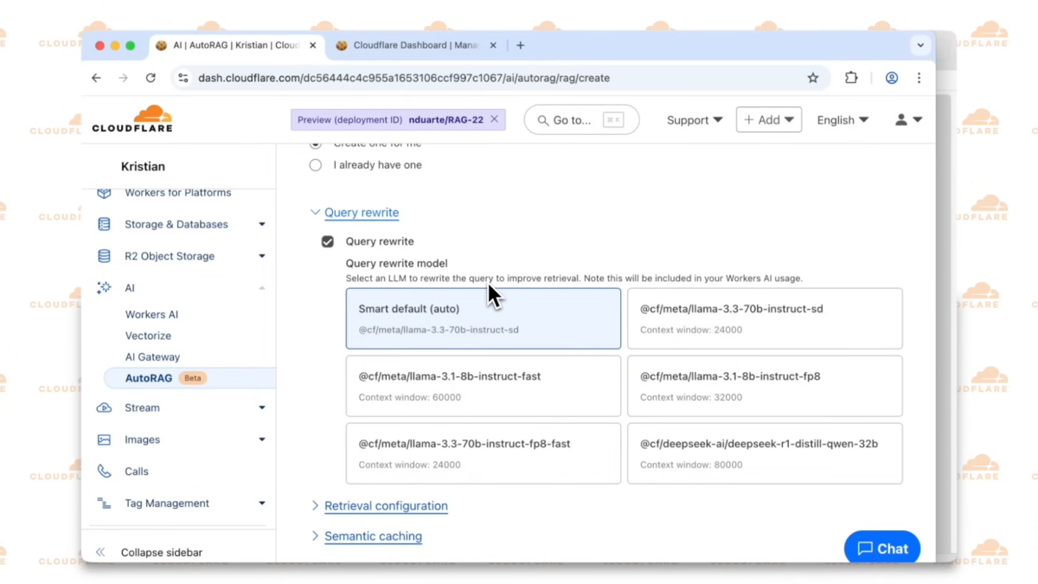Open the tab search dropdown arrow
This screenshot has width=1038, height=584.
click(x=920, y=45)
